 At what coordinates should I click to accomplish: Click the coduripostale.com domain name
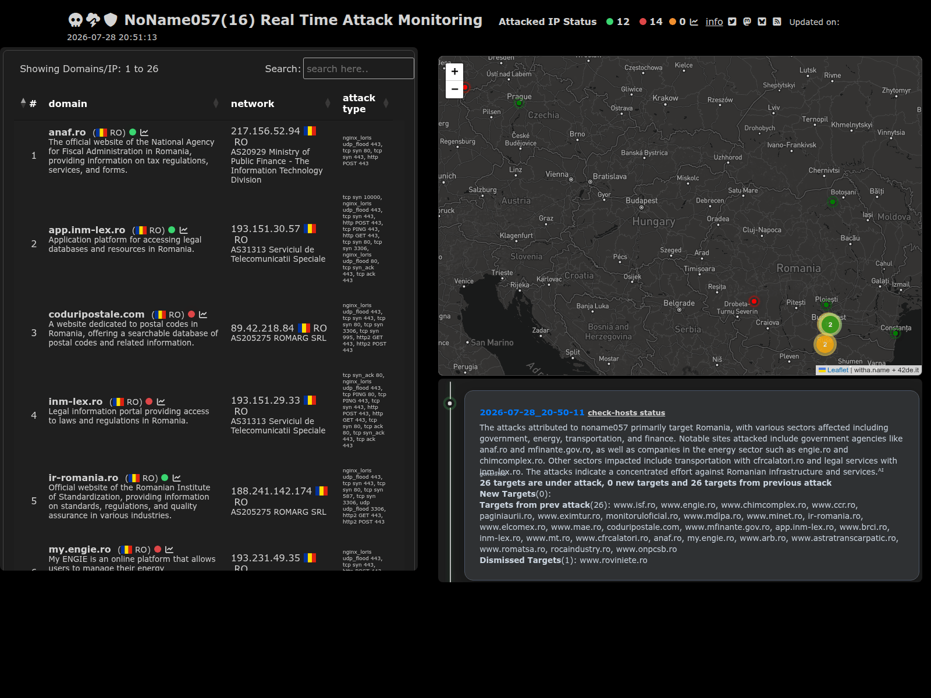97,315
